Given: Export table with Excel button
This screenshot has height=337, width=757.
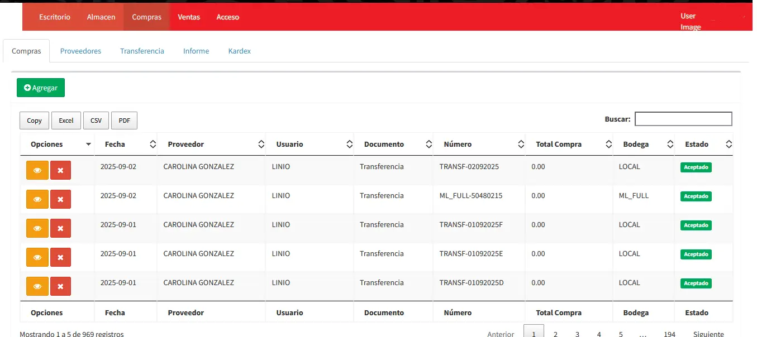Looking at the screenshot, I should (66, 121).
